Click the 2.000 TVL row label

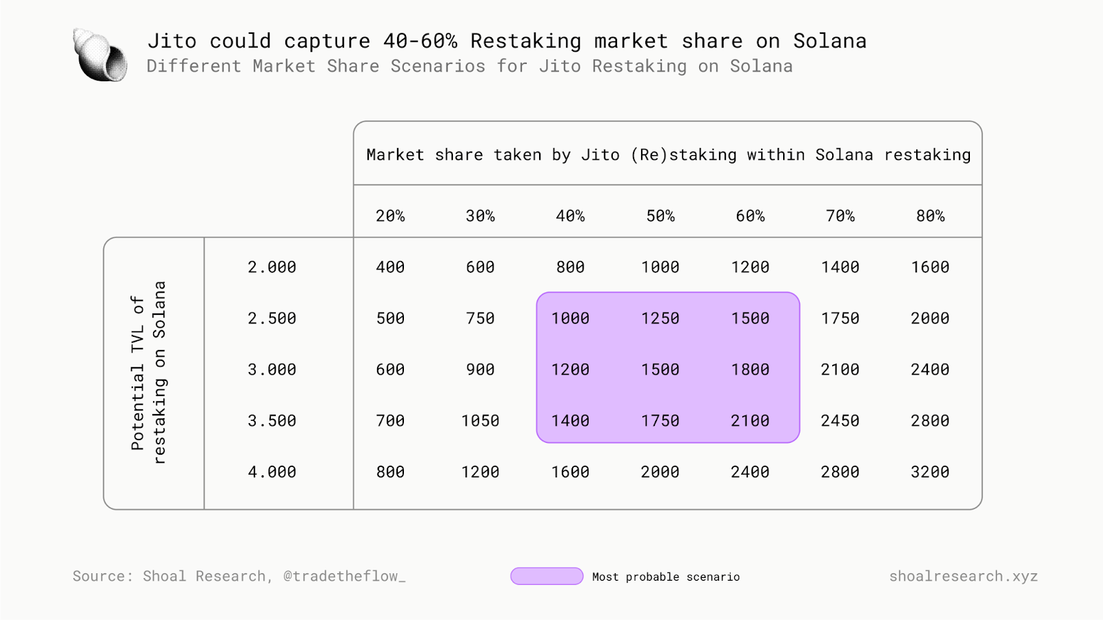point(272,267)
